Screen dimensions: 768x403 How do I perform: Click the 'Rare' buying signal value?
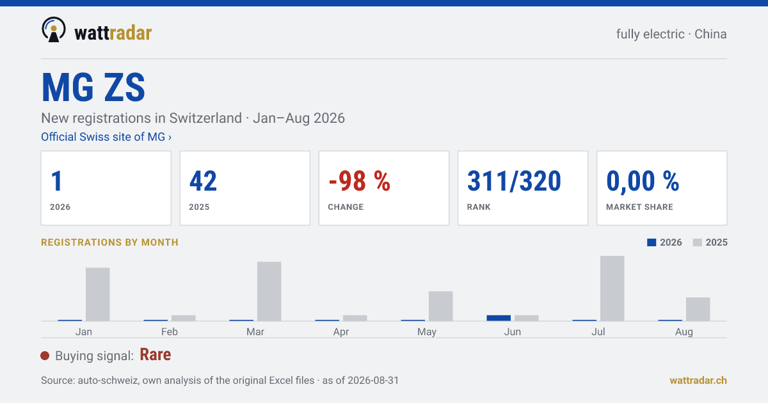(x=156, y=355)
